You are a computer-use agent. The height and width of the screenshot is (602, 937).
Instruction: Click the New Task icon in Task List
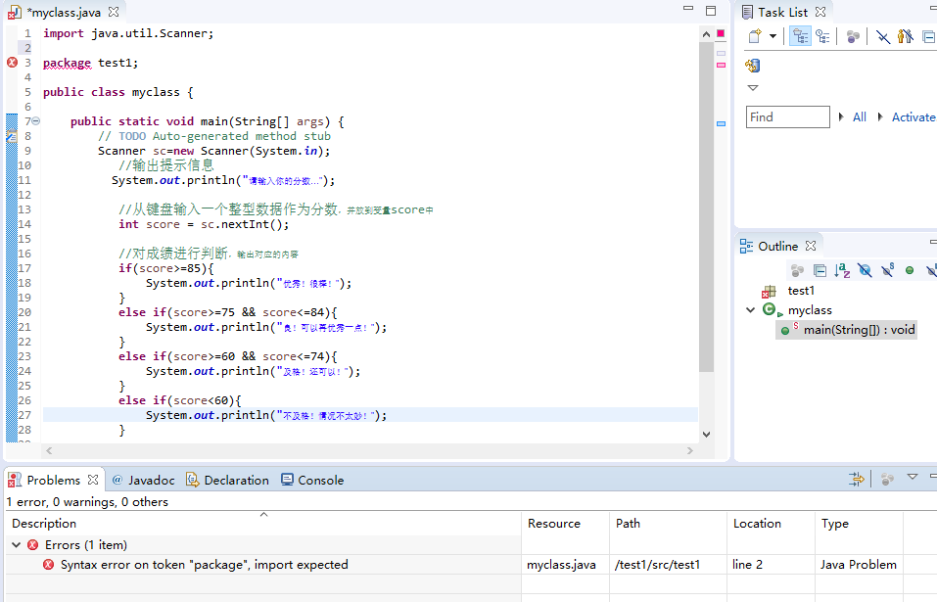point(755,36)
